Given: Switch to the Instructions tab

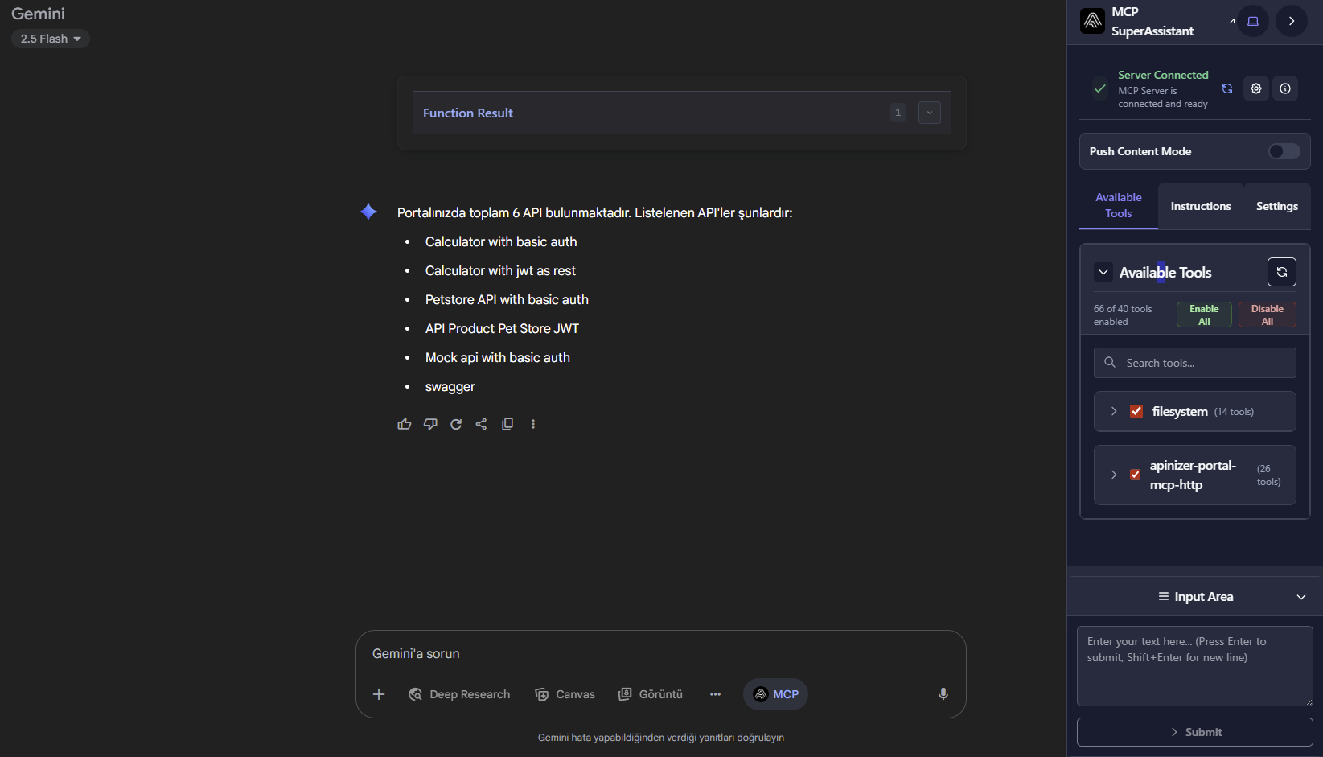Looking at the screenshot, I should (x=1200, y=206).
